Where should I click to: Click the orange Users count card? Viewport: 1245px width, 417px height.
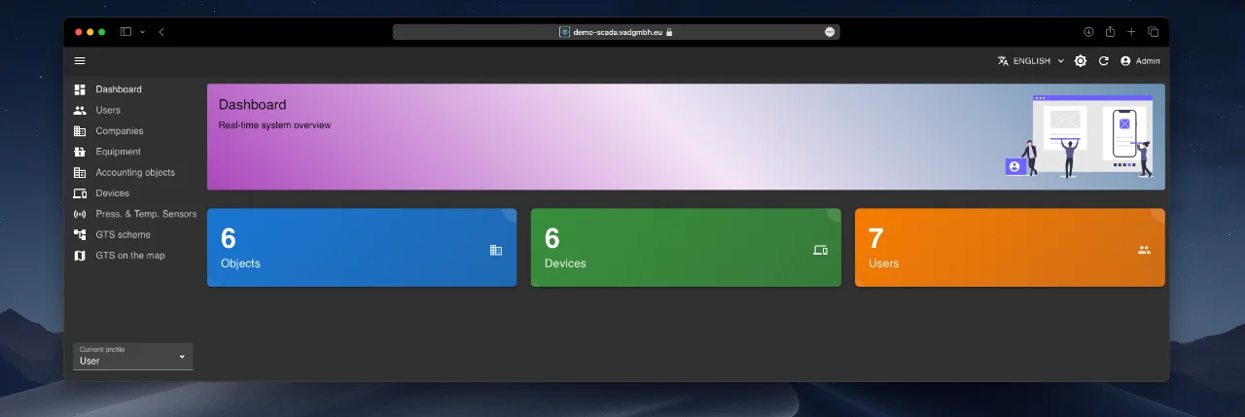pyautogui.click(x=1010, y=248)
